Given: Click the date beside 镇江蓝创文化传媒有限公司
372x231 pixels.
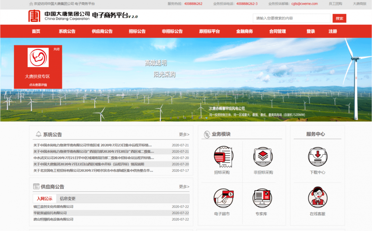Looking at the screenshot, I should [x=180, y=207].
